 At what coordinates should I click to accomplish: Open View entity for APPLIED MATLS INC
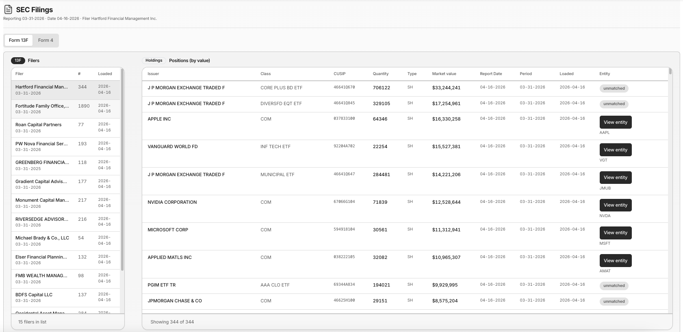(x=616, y=261)
